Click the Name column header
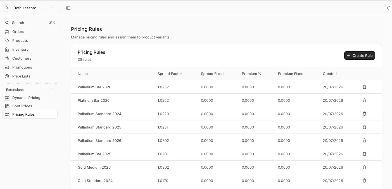Viewport: 392px width, 189px height. click(83, 74)
